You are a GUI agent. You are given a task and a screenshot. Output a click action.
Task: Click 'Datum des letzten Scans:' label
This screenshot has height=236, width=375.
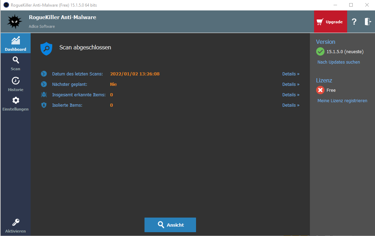[x=78, y=74]
